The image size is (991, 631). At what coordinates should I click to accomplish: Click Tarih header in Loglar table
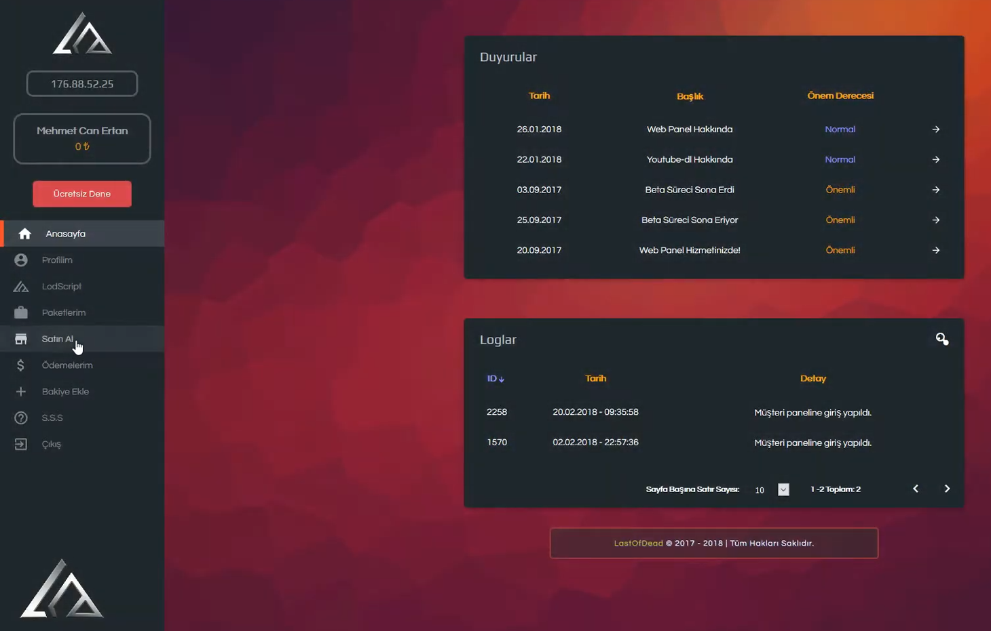click(595, 378)
